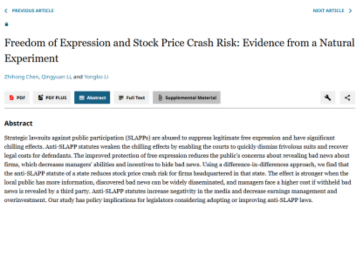Click the right chevron beside Next Article
The image size is (363, 253).
coord(350,11)
